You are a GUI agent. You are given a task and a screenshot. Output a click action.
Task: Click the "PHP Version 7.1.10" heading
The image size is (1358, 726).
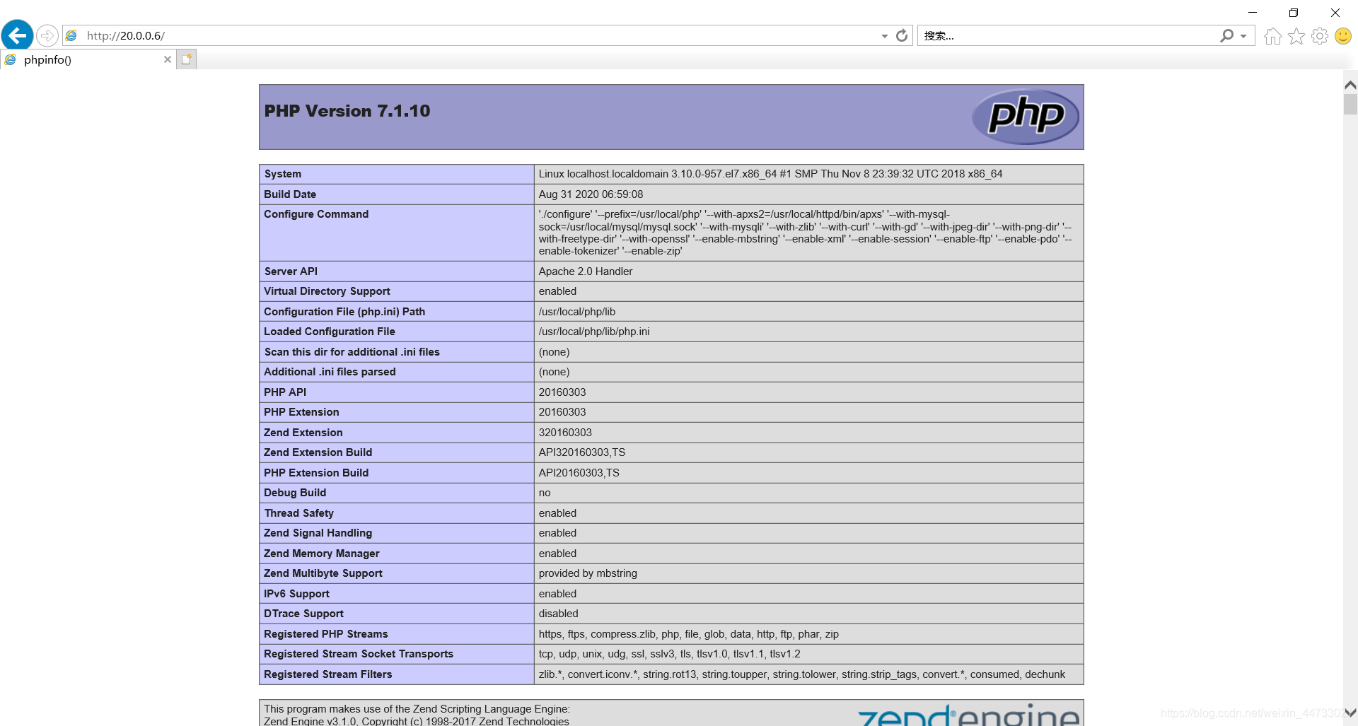pyautogui.click(x=347, y=111)
